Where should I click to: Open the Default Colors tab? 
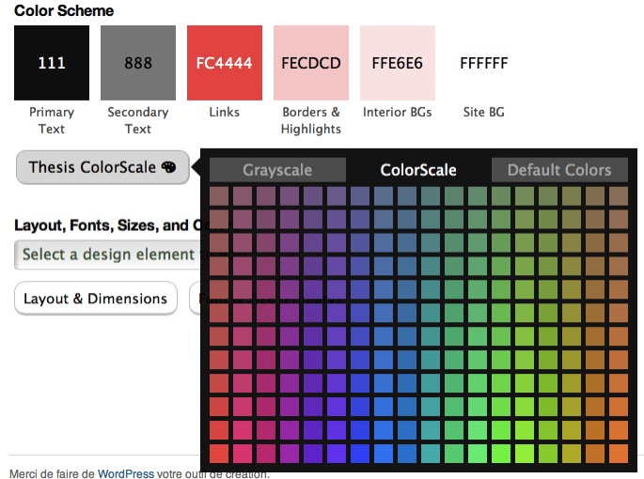click(x=558, y=170)
